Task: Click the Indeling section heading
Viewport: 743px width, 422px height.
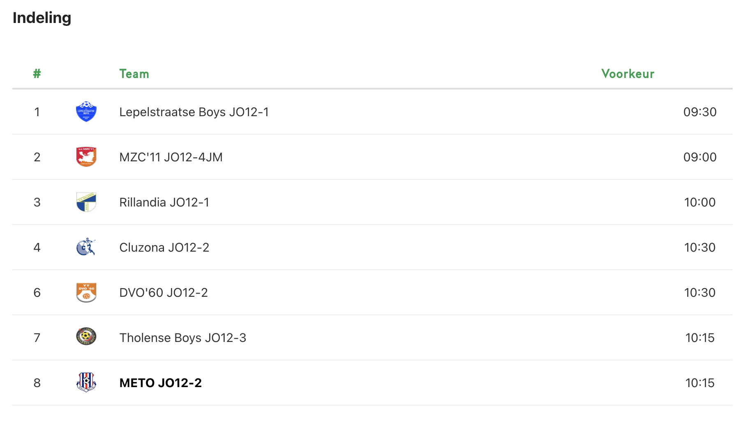Action: coord(42,18)
